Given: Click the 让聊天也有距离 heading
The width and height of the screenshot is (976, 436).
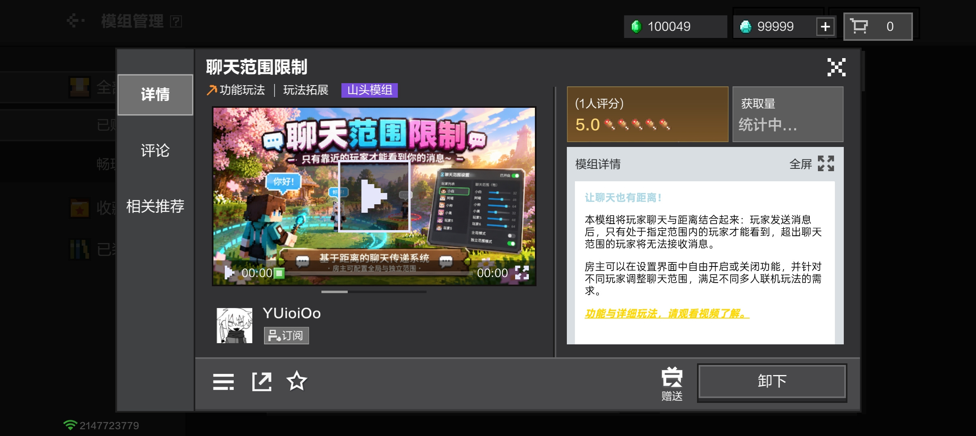Looking at the screenshot, I should (x=623, y=197).
